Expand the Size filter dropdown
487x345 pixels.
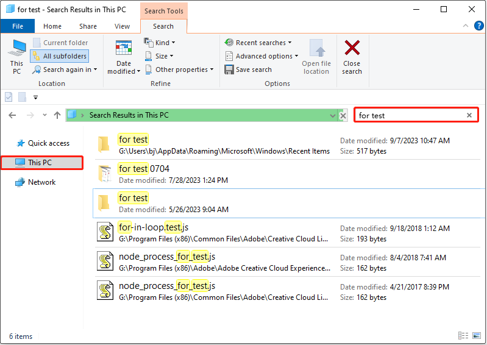(x=160, y=56)
